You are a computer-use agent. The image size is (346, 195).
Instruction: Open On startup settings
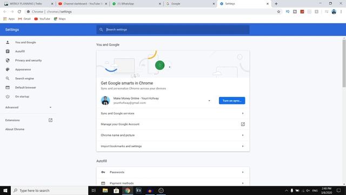coord(22,96)
